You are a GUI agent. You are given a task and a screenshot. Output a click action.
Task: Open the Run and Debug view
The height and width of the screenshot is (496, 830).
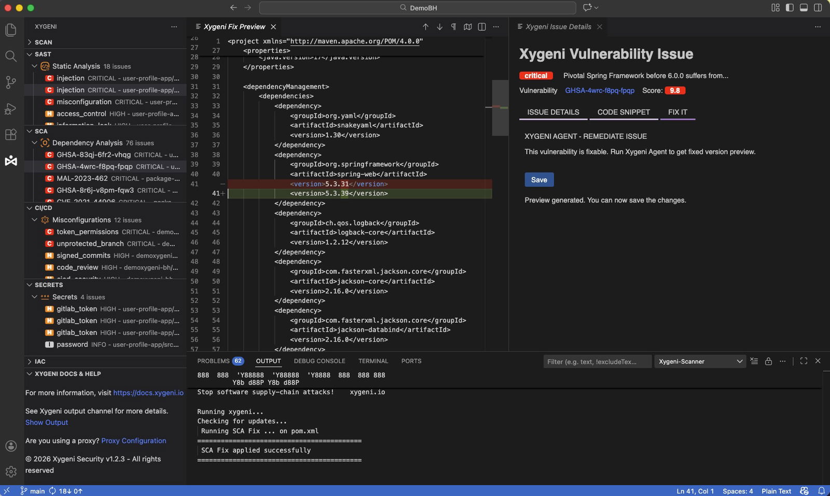[x=11, y=109]
